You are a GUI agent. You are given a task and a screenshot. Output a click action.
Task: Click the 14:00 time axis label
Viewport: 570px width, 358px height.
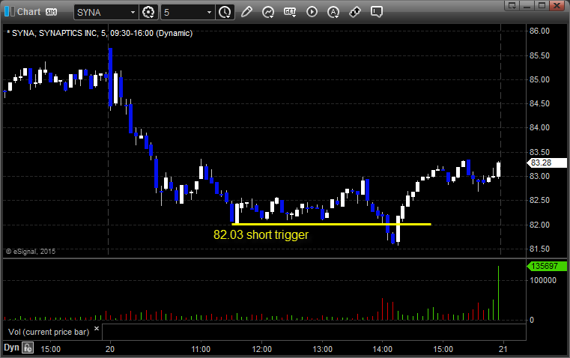pyautogui.click(x=383, y=349)
